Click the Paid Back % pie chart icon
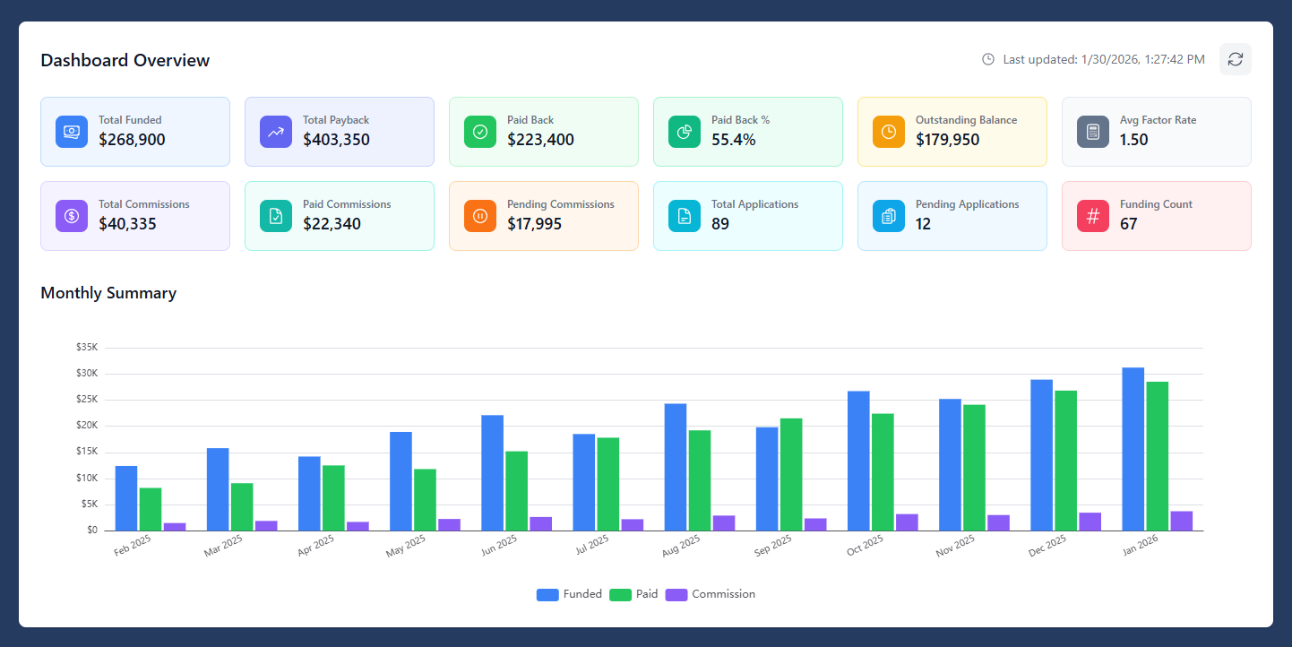This screenshot has height=647, width=1292. (684, 131)
